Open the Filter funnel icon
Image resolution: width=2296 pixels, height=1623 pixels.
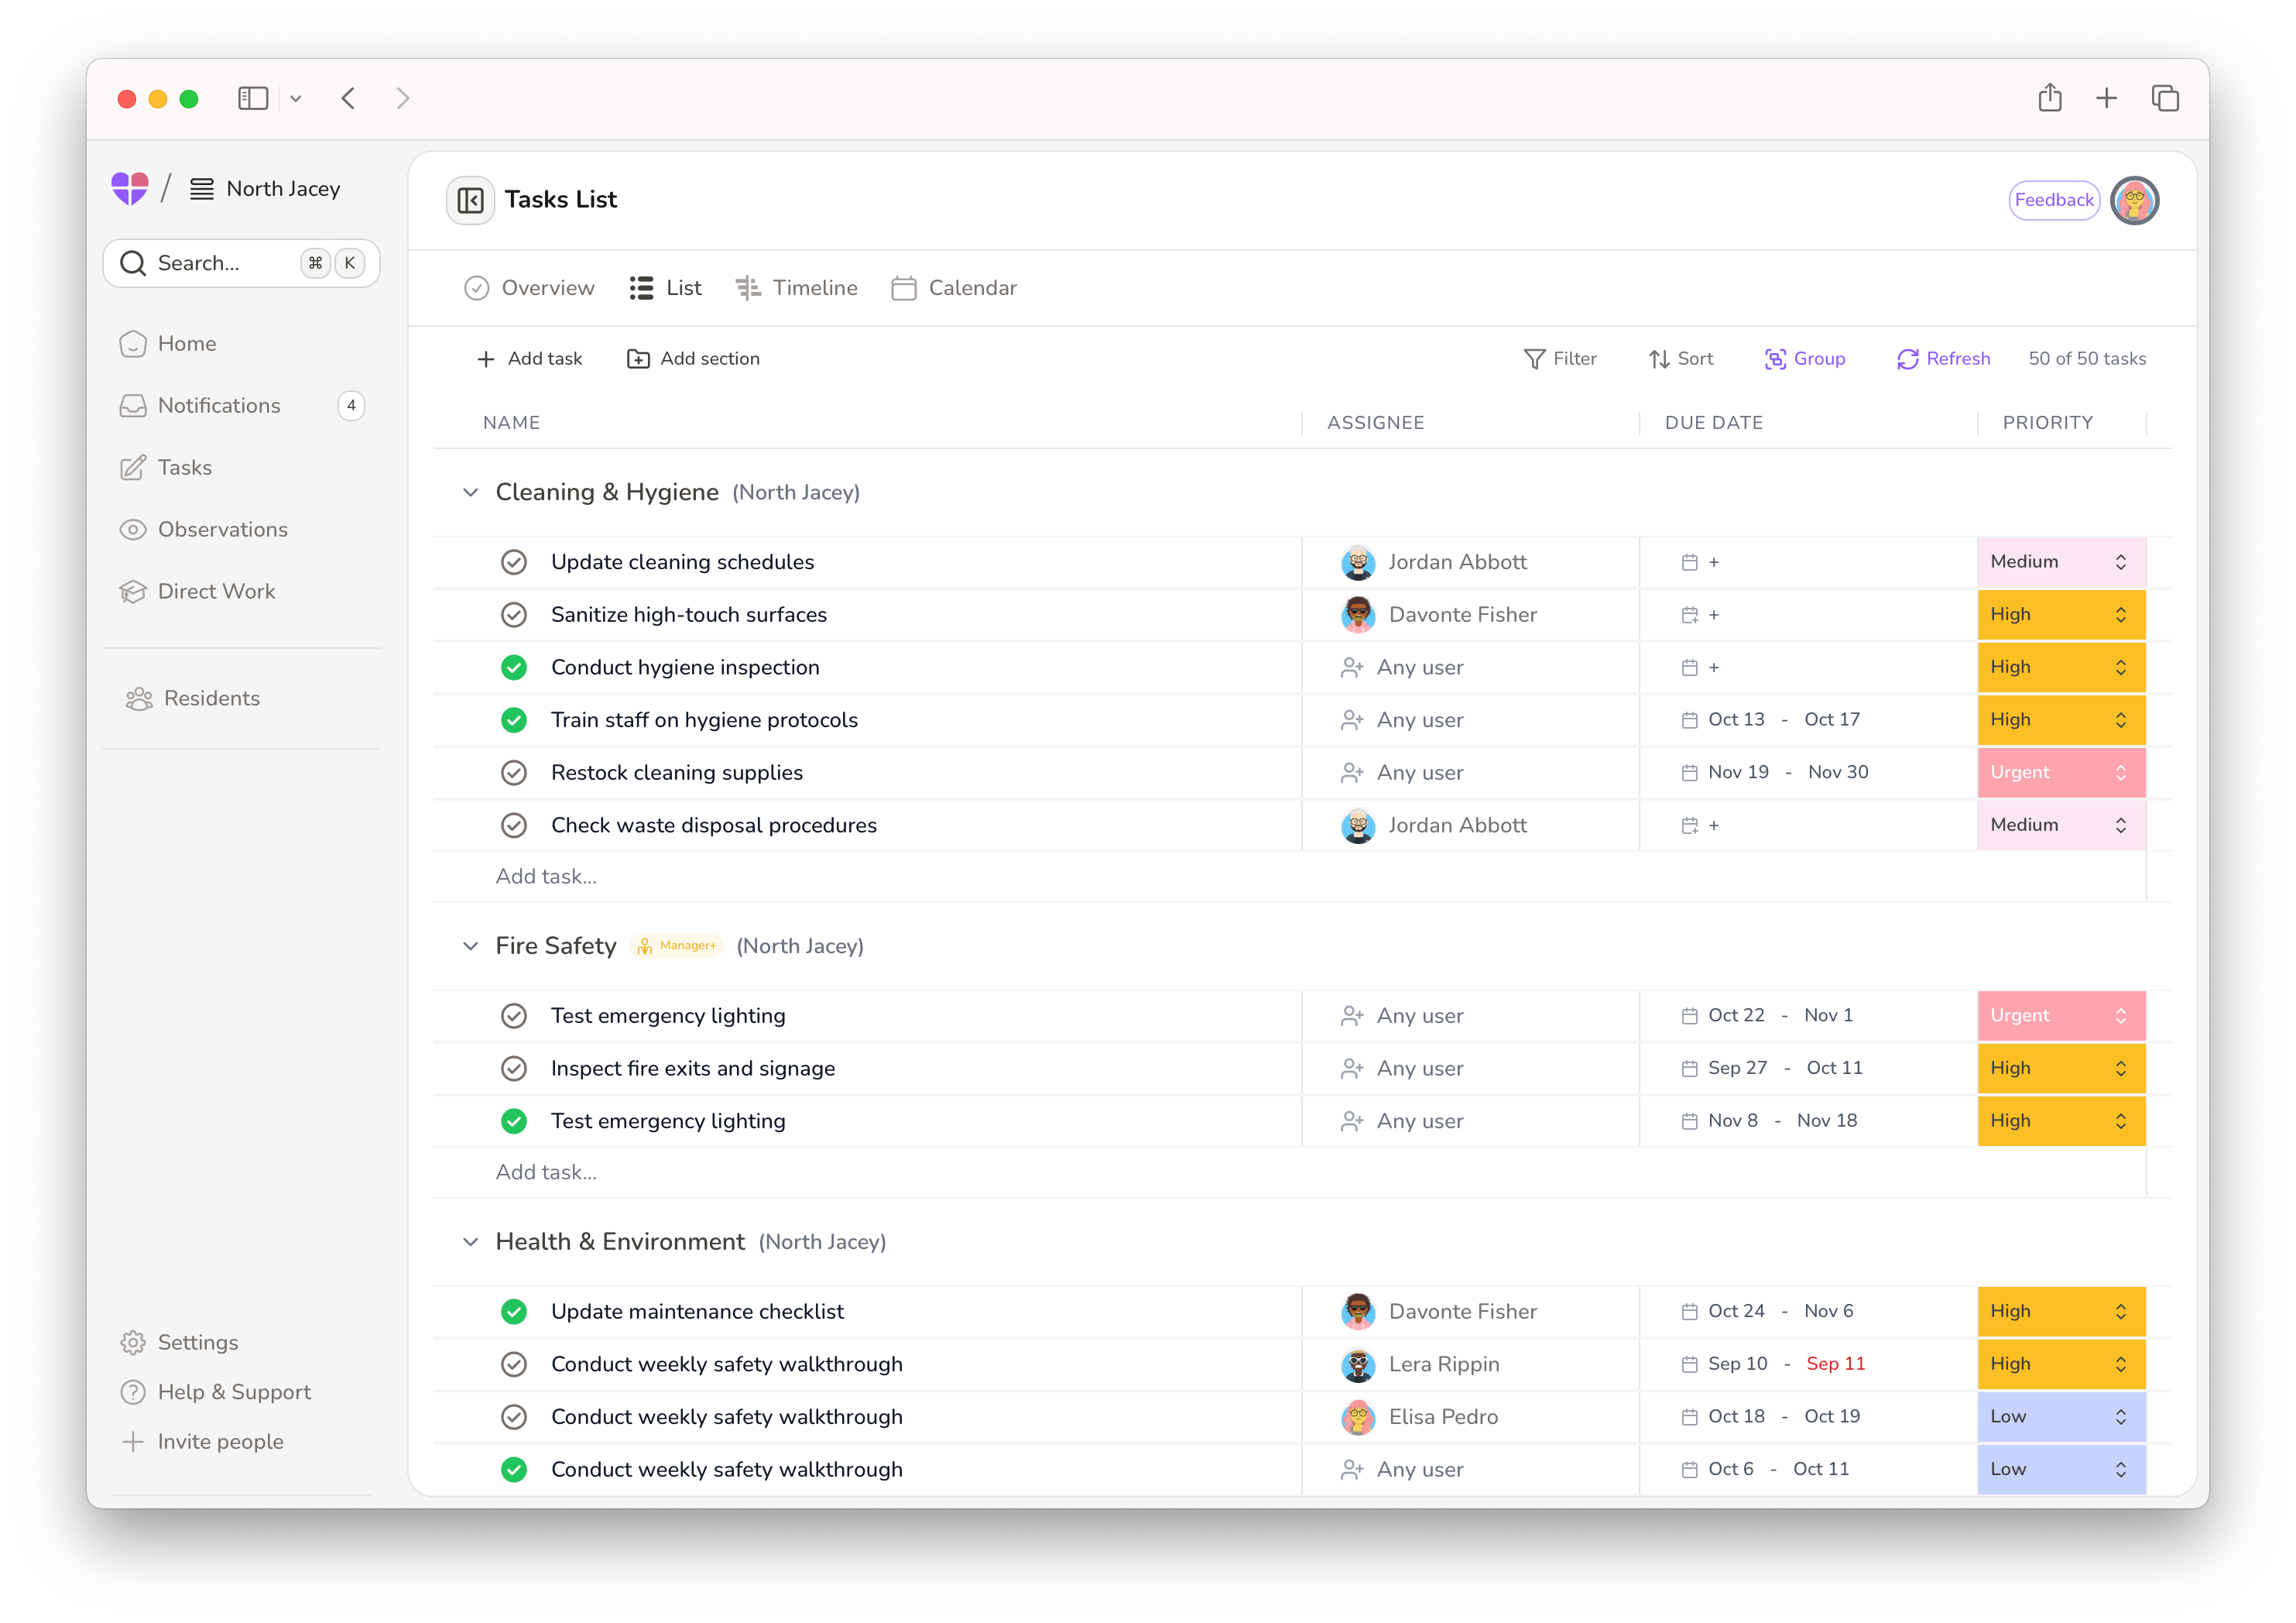[x=1534, y=359]
